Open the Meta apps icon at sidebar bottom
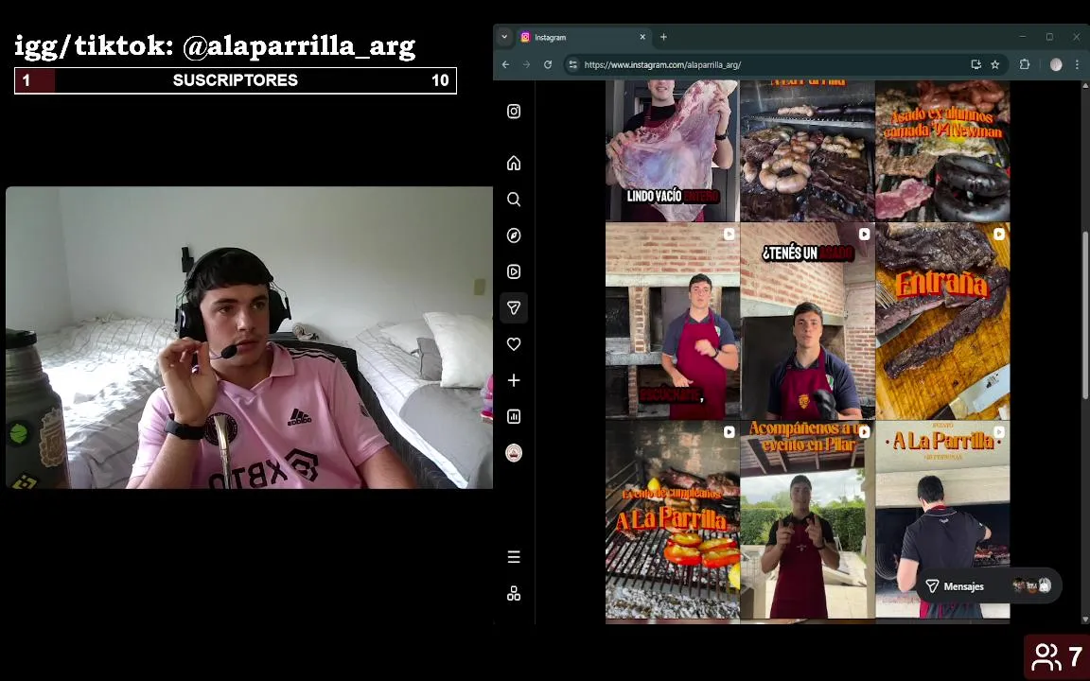This screenshot has height=681, width=1090. click(x=514, y=593)
